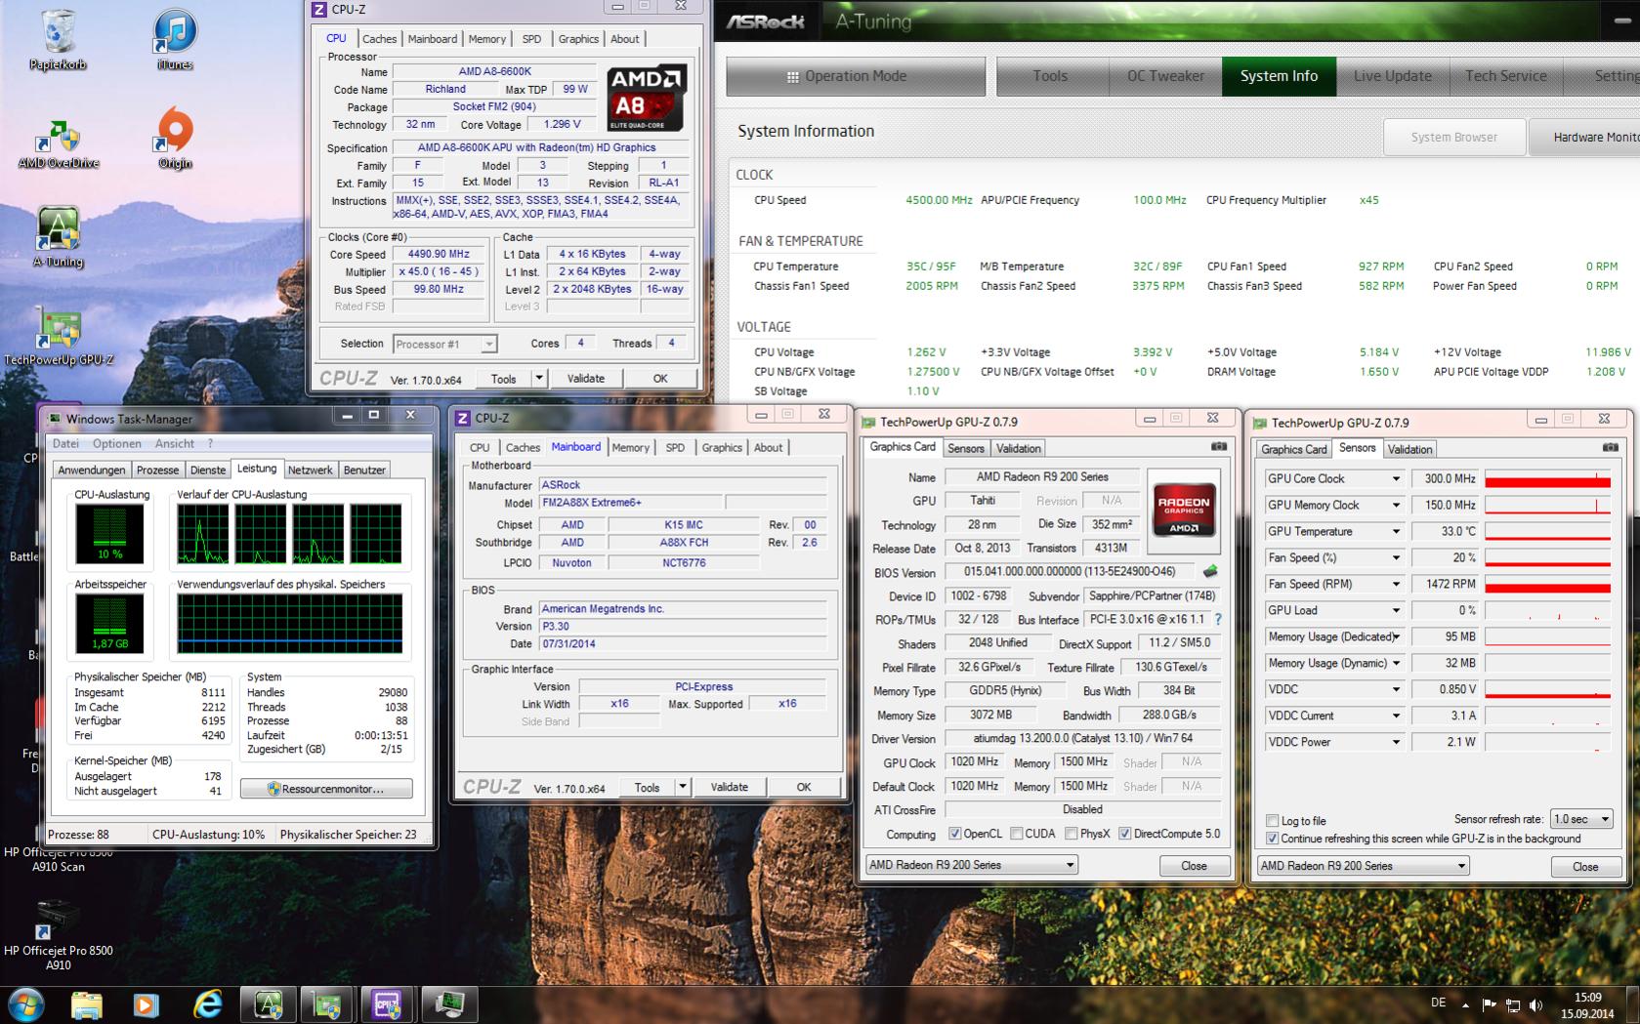This screenshot has width=1640, height=1024.
Task: Open the Netzwerk tab in Task-Manager
Action: tap(310, 470)
